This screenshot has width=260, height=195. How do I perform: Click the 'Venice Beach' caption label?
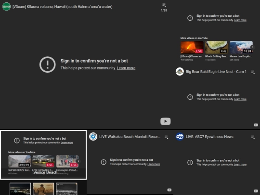(x=45, y=173)
